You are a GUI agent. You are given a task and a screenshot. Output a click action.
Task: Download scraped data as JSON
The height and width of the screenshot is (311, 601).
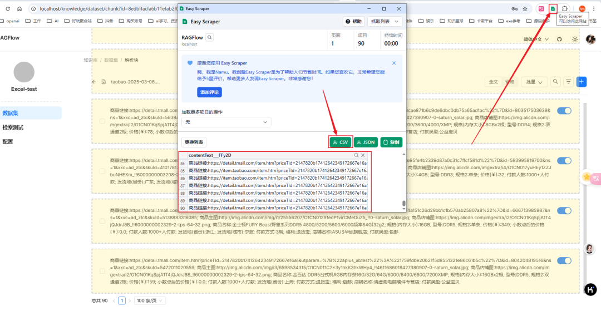point(366,142)
